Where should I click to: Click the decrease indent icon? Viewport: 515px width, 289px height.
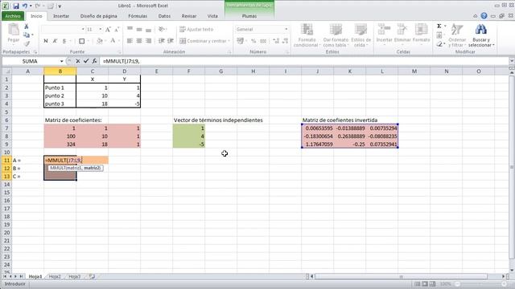click(161, 41)
